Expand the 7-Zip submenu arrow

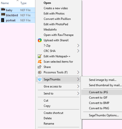[78, 46]
